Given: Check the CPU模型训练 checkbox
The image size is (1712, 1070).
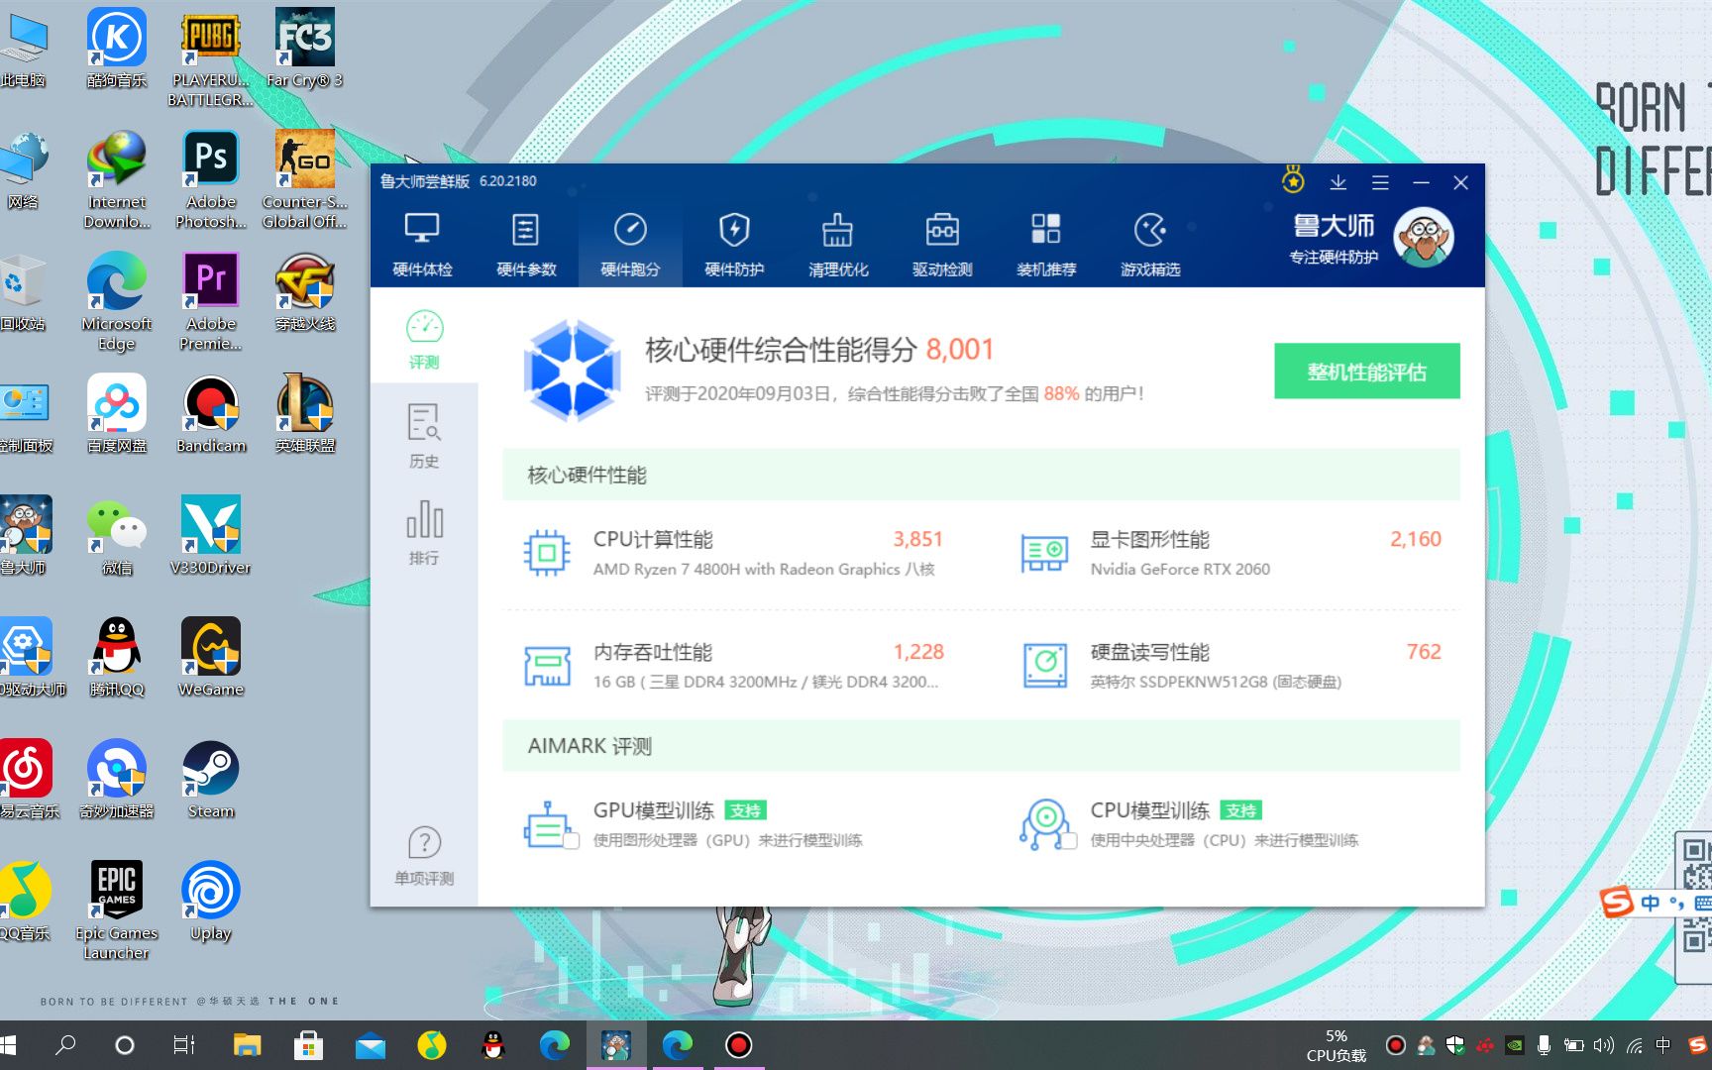Looking at the screenshot, I should point(1072,840).
